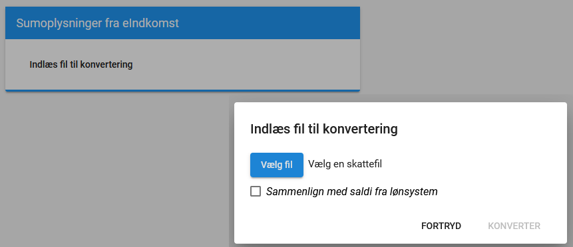Select the bold list entry under Sumoplysninger

pyautogui.click(x=81, y=64)
